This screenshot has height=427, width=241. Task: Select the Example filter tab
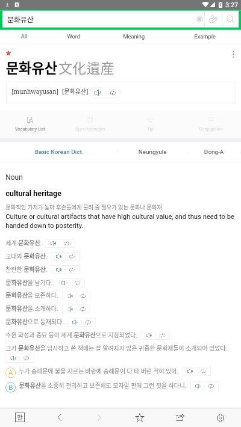coord(205,37)
